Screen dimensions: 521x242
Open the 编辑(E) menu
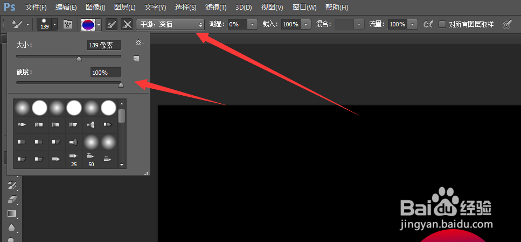(x=66, y=8)
